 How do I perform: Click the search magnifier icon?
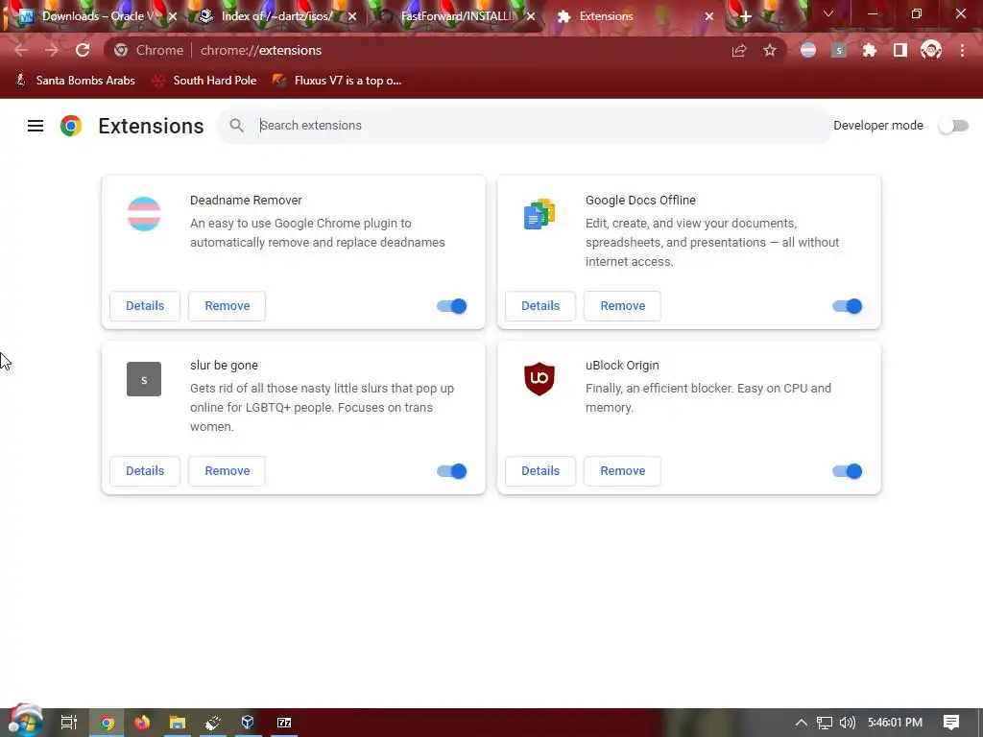(236, 126)
